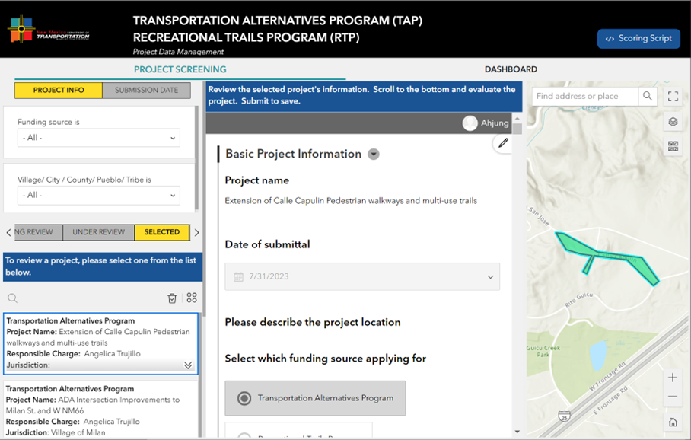The width and height of the screenshot is (691, 440).
Task: Collapse the Basic Project Information section
Action: click(x=374, y=155)
